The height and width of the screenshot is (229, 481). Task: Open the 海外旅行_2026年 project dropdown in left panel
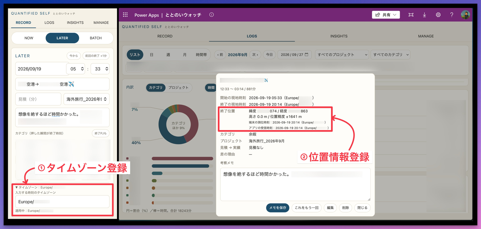(x=87, y=99)
